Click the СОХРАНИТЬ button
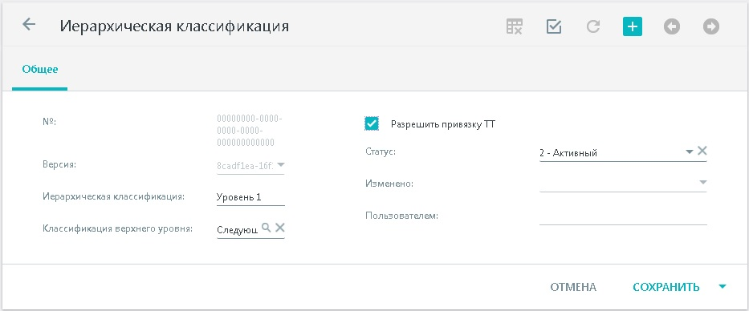749x311 pixels. click(666, 287)
